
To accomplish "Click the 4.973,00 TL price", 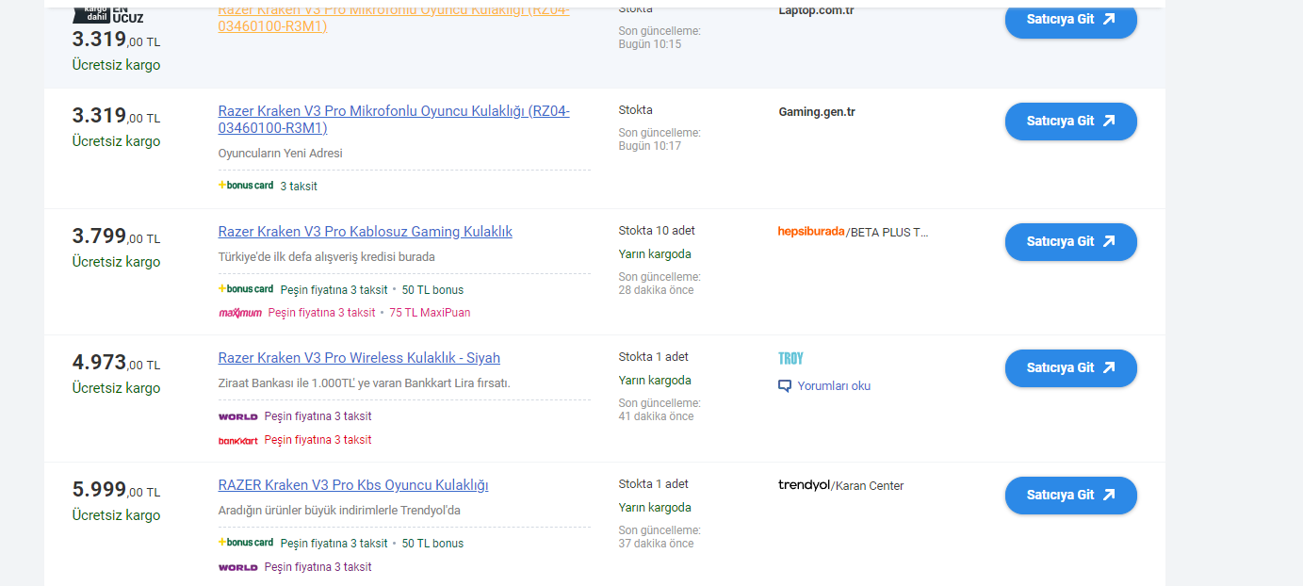I will (116, 363).
